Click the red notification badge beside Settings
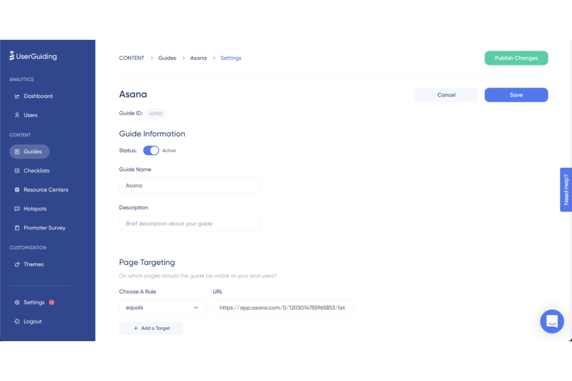The width and height of the screenshot is (572, 381). pos(52,302)
